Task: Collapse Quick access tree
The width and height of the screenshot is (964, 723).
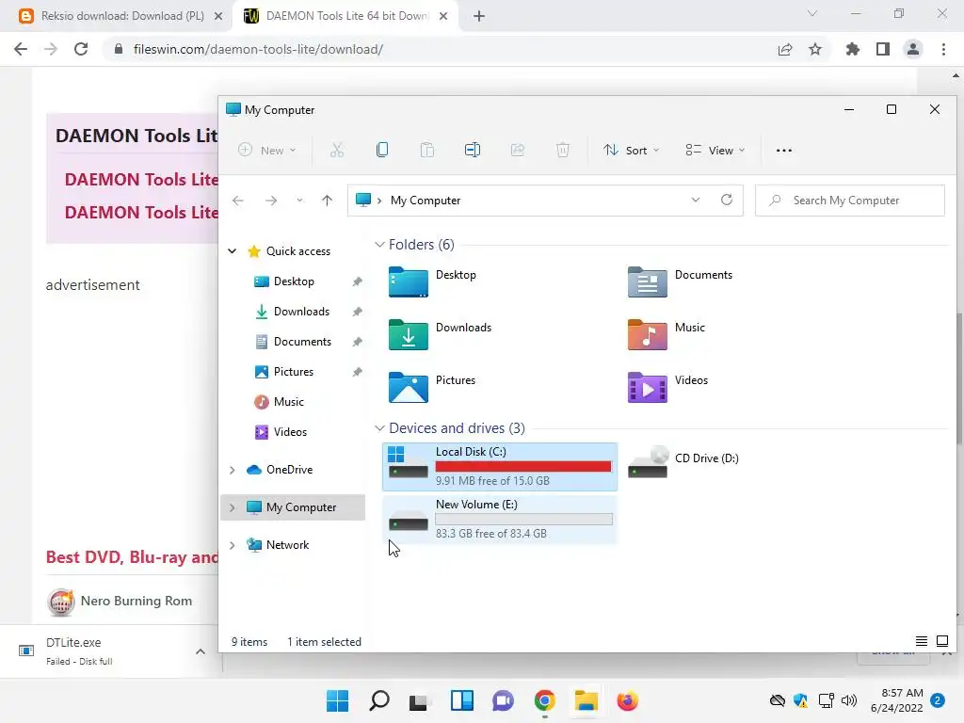Action: [x=233, y=250]
